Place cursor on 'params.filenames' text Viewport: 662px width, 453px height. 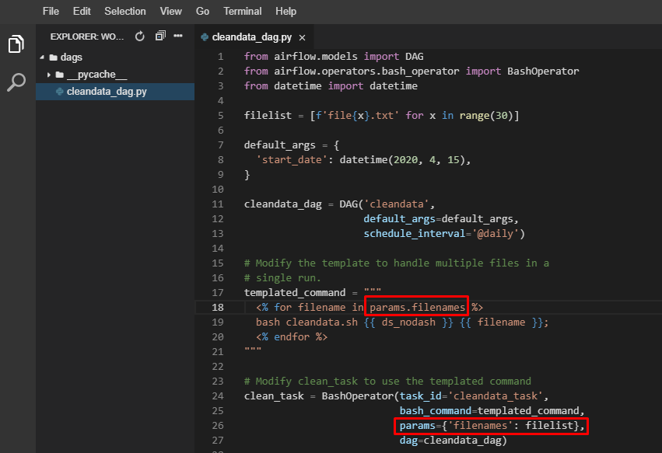417,308
